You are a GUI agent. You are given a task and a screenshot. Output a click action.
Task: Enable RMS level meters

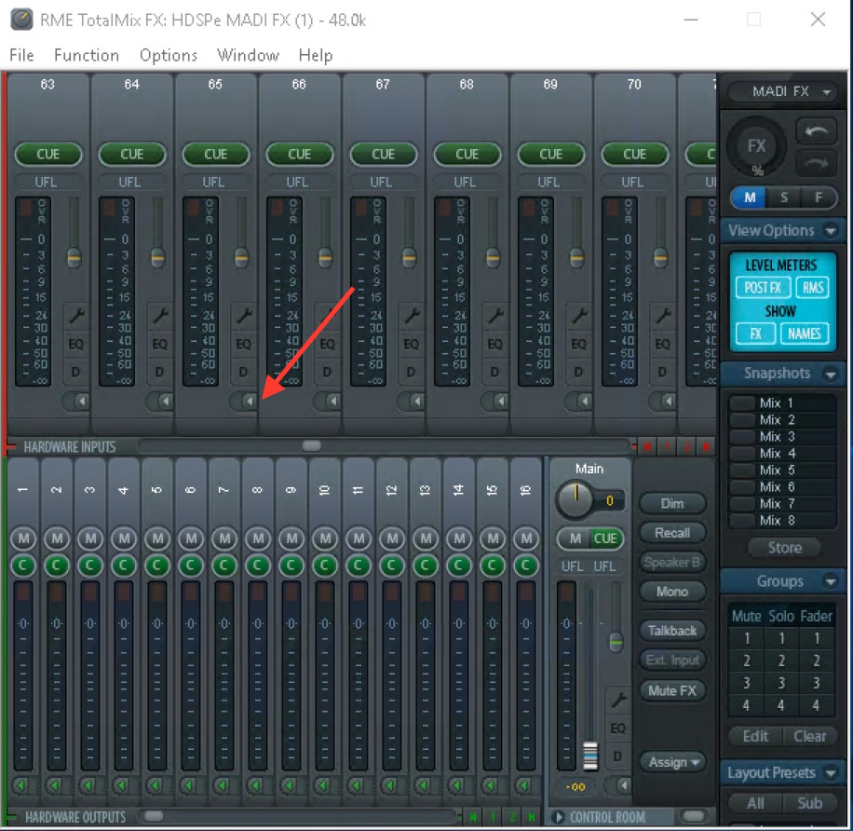click(813, 288)
